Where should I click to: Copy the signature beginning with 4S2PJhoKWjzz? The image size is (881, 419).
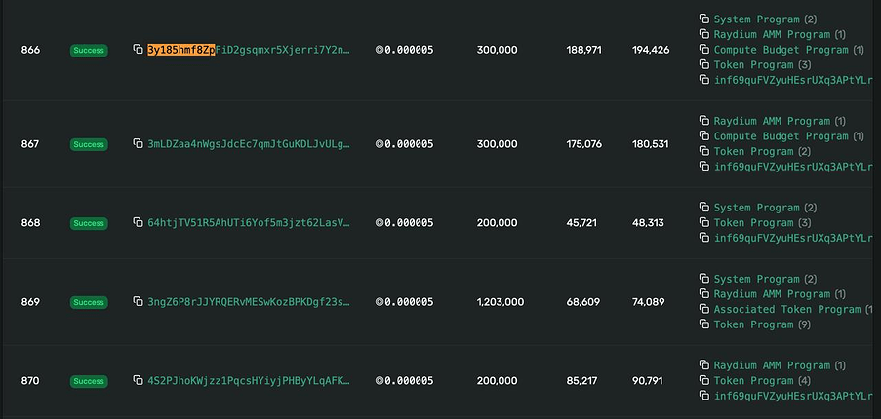[x=139, y=381]
